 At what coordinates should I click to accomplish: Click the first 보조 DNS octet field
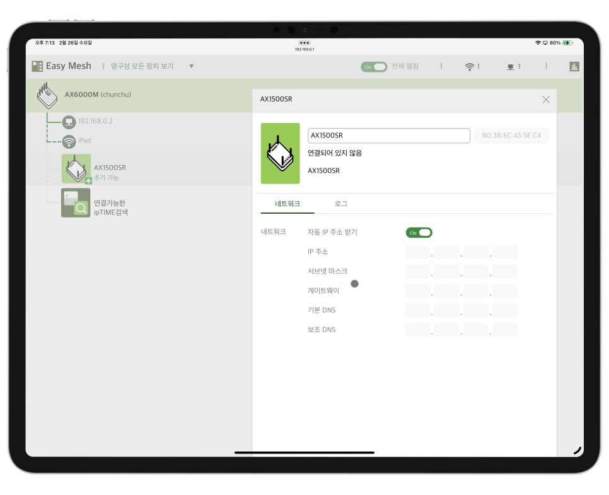[x=417, y=330]
